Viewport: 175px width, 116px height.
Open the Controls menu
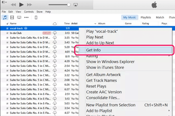coord(29,12)
